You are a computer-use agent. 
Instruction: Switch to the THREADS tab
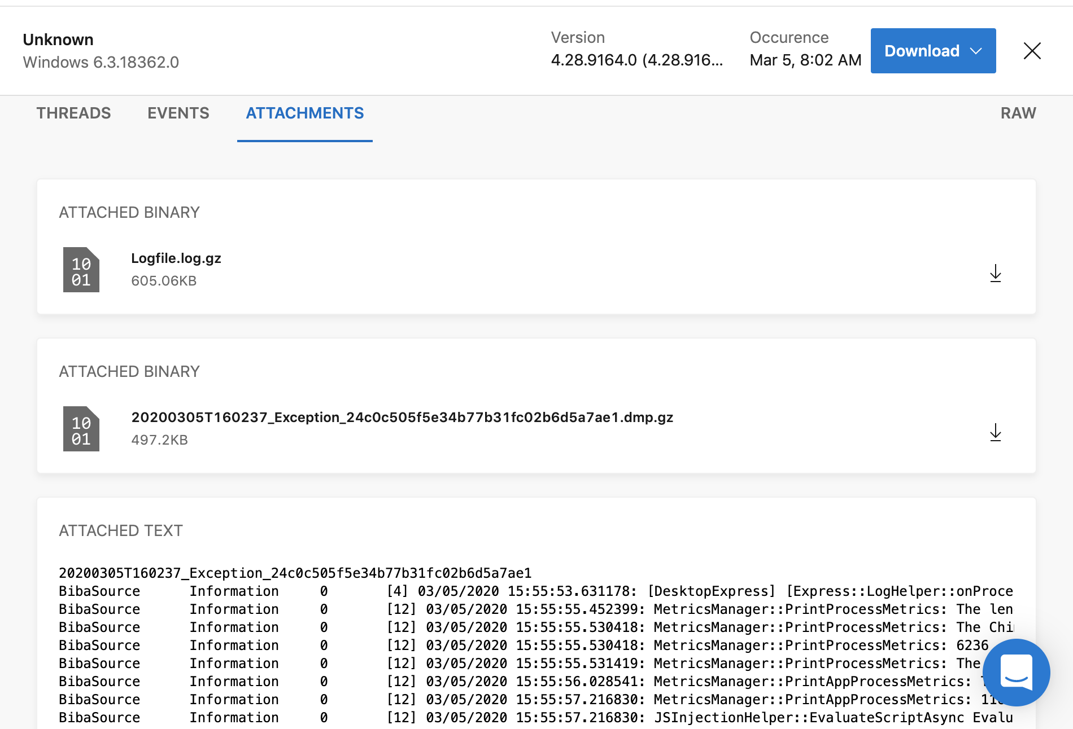(x=73, y=113)
